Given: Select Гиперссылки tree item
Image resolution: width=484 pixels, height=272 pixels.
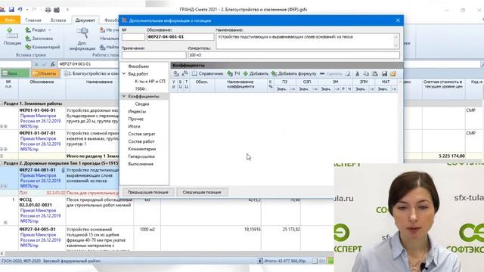Looking at the screenshot, I should (141, 156).
